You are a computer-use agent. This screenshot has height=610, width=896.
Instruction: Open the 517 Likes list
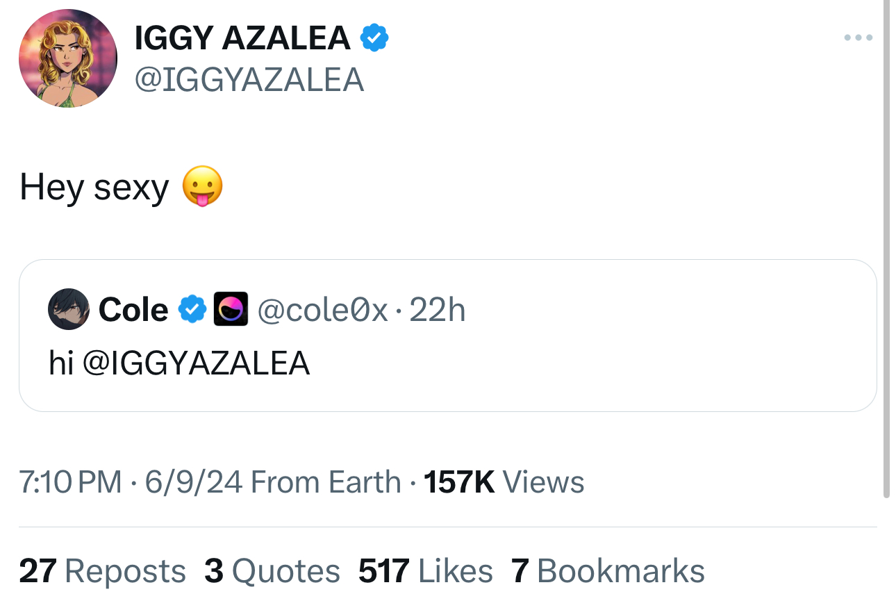[x=425, y=571]
